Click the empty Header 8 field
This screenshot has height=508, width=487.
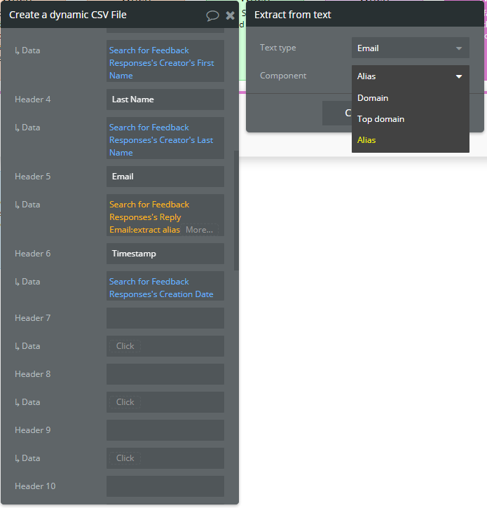pos(165,374)
